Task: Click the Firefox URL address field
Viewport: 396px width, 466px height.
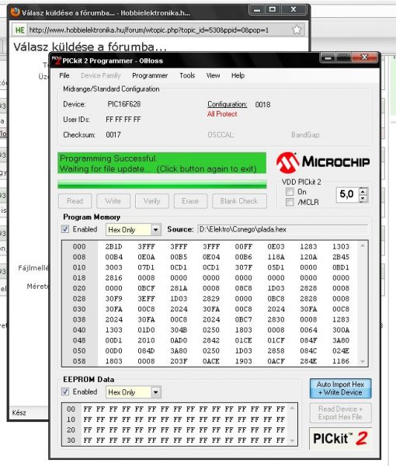Action: point(159,30)
